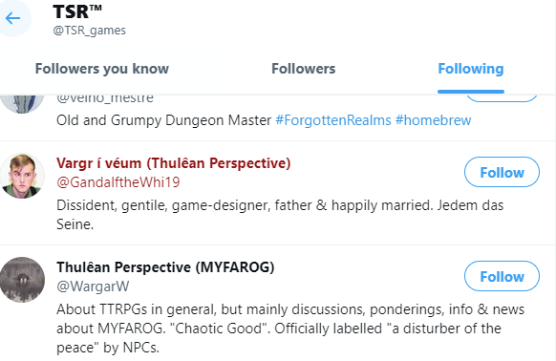
Task: Click the TSR™ header title
Action: (x=77, y=11)
